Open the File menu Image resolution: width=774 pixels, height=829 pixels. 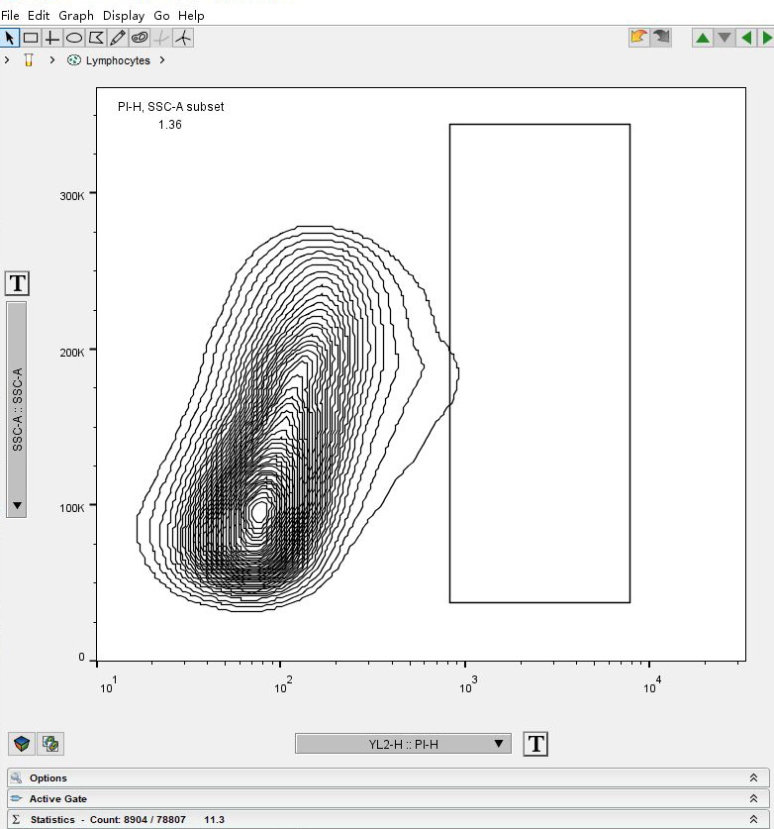[x=10, y=15]
